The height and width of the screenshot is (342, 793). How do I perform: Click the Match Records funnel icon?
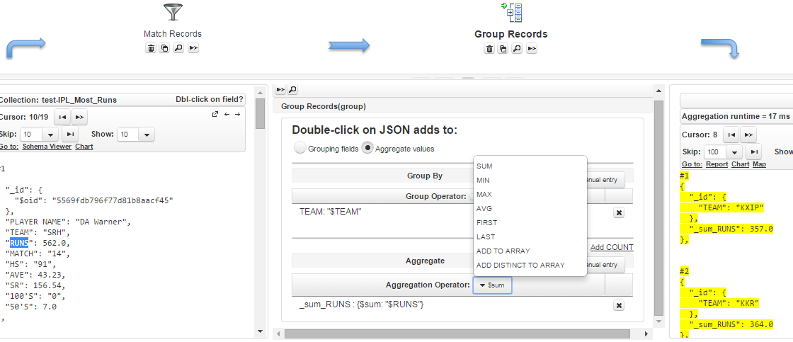(x=173, y=13)
